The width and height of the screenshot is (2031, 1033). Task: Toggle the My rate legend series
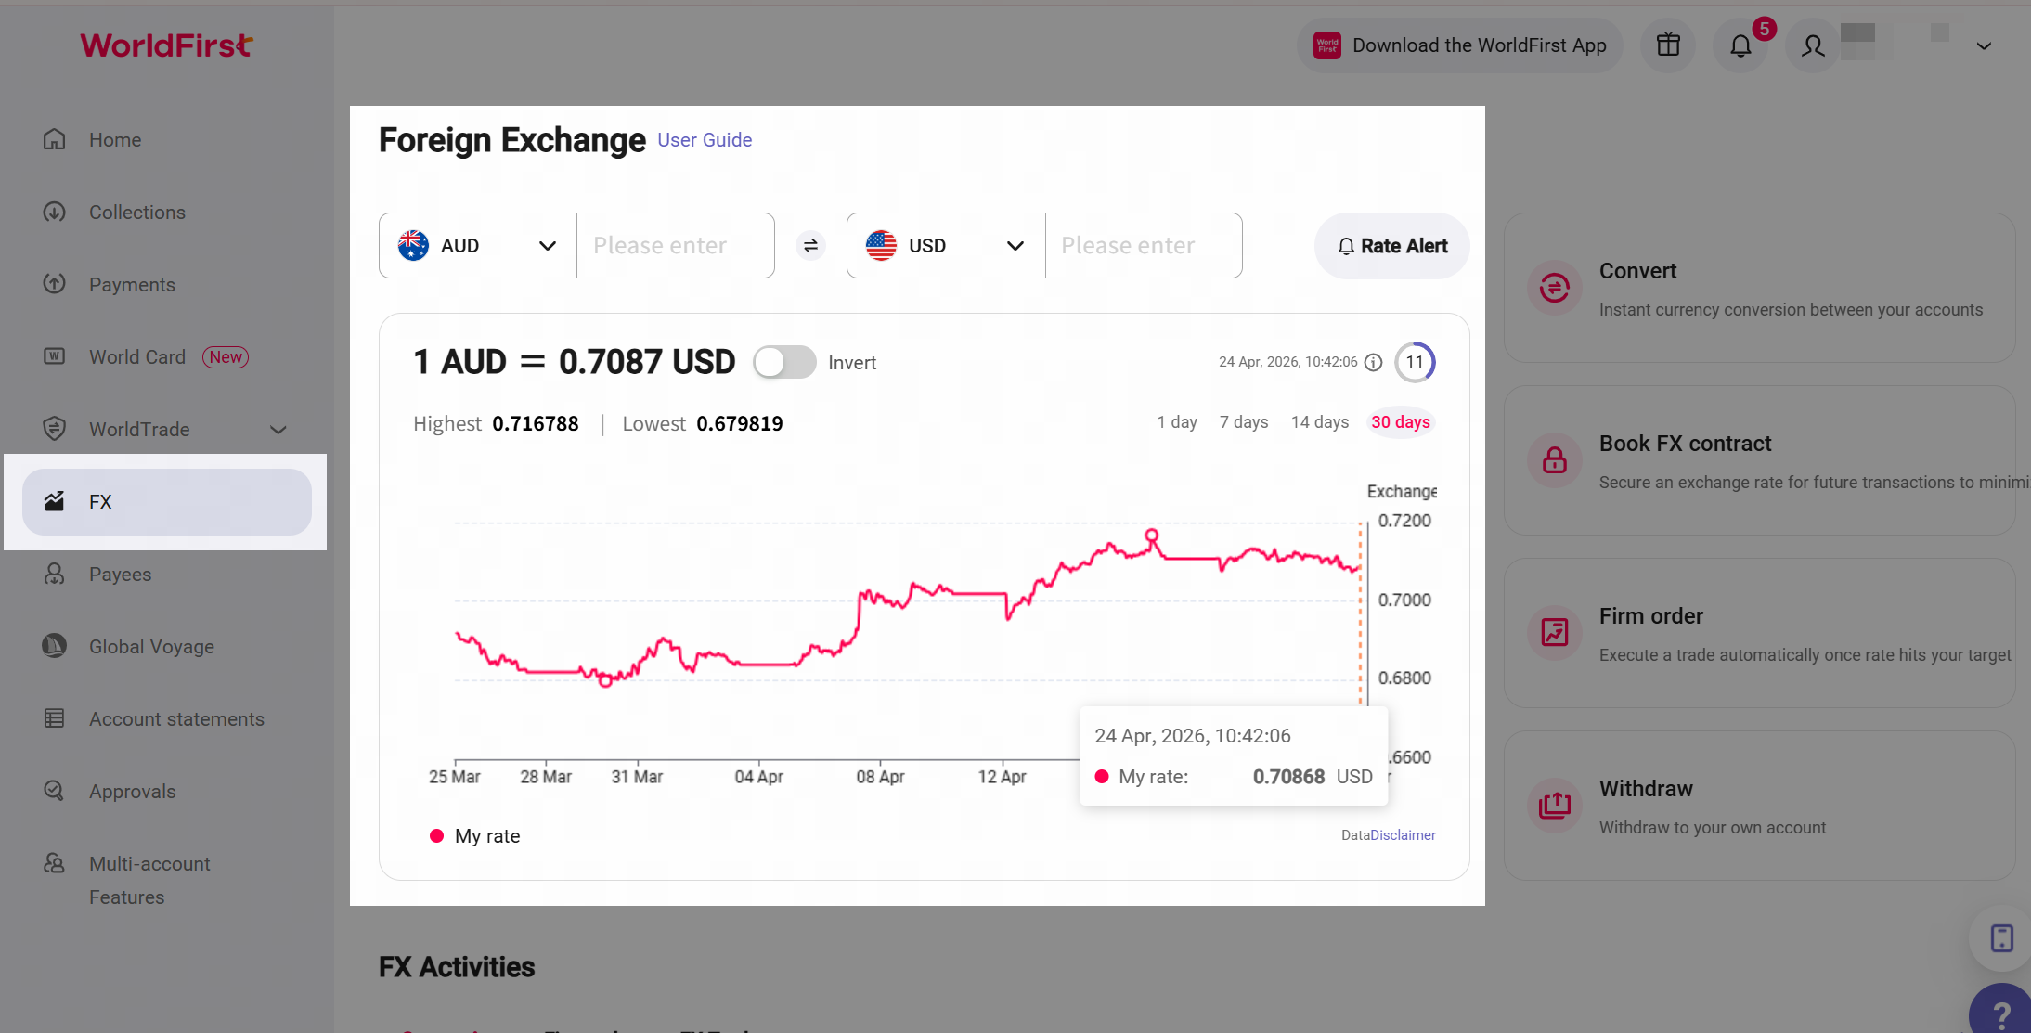tap(474, 836)
